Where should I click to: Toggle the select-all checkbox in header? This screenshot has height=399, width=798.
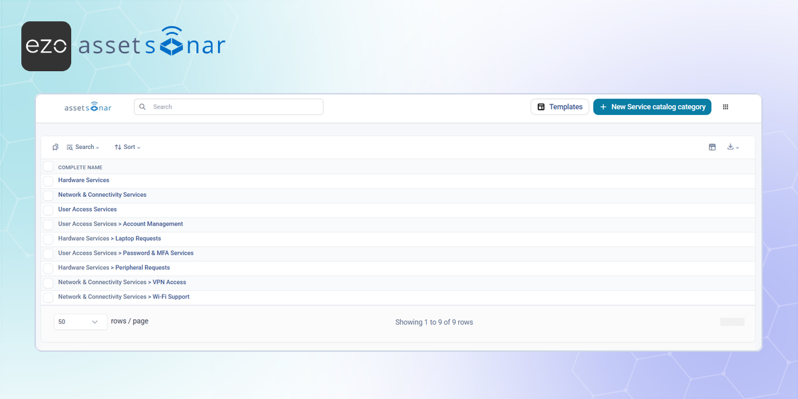coord(48,166)
